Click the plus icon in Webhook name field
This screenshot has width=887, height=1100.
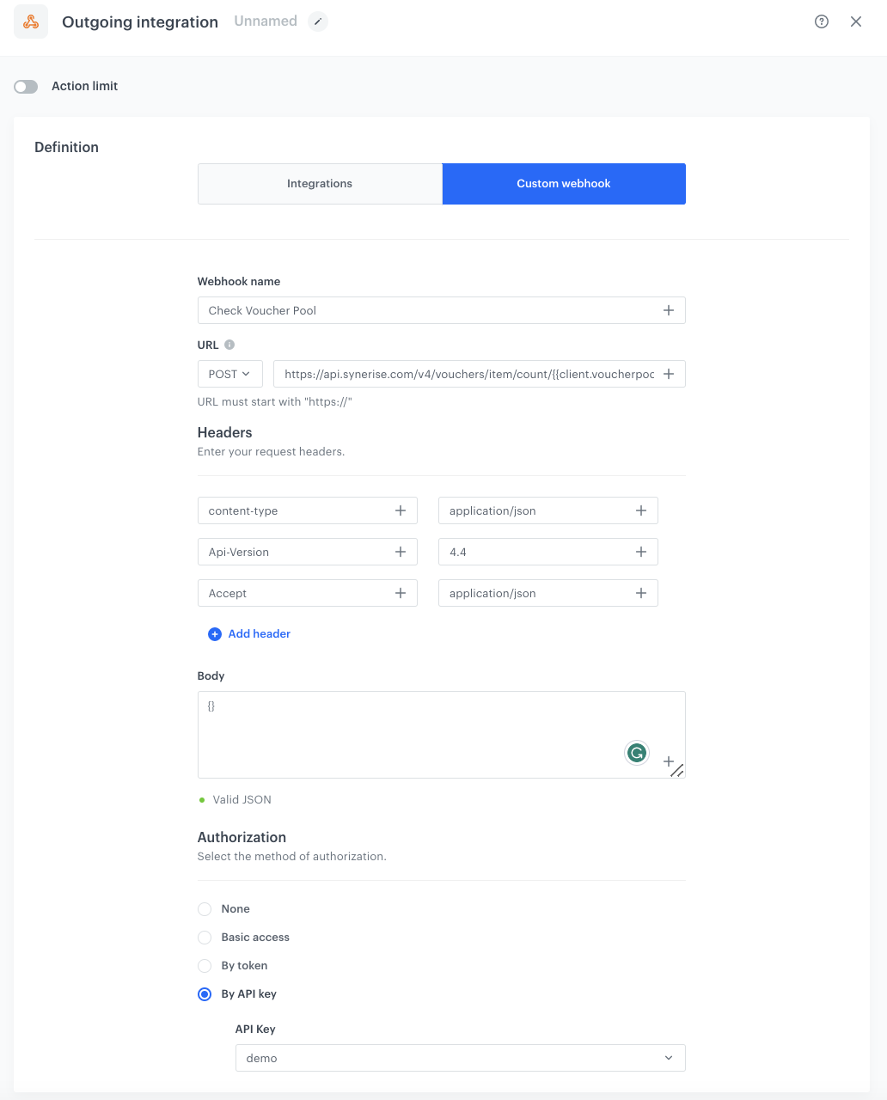pyautogui.click(x=668, y=310)
